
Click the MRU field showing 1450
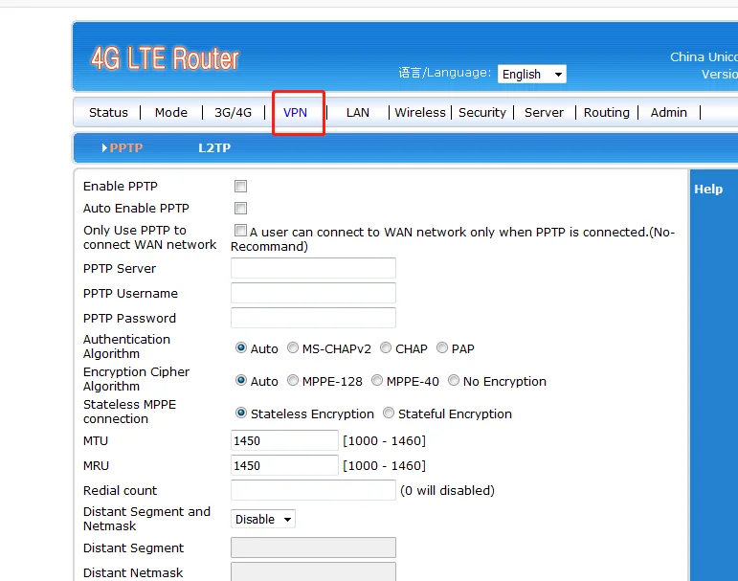(x=284, y=465)
